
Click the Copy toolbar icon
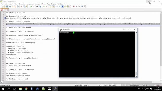[24, 7]
